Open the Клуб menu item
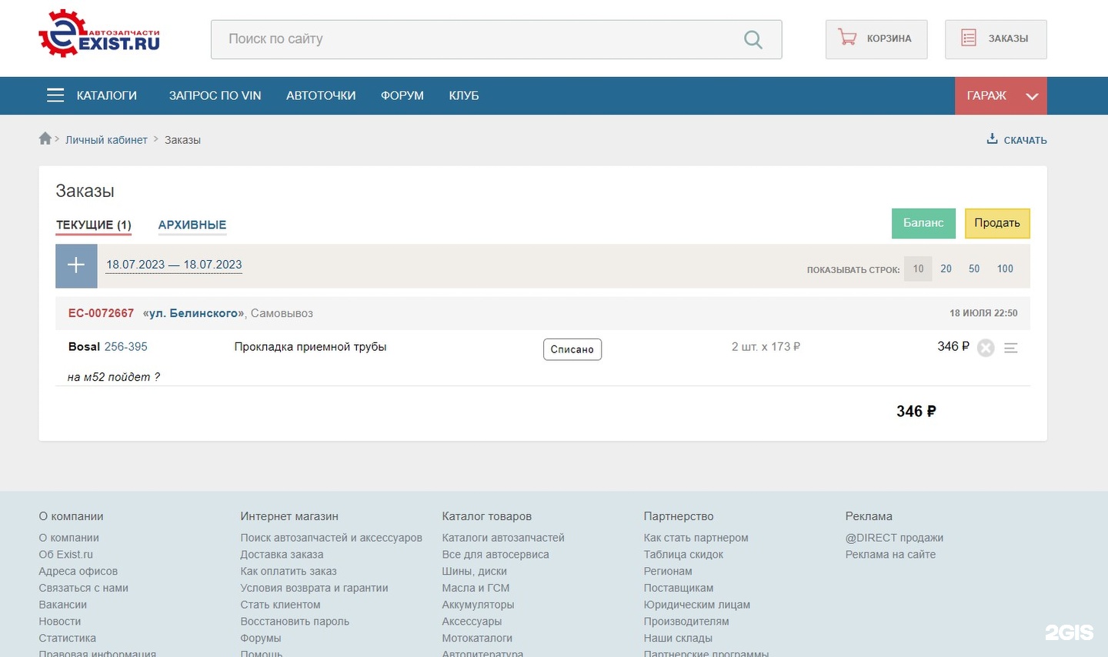This screenshot has height=657, width=1108. tap(464, 95)
